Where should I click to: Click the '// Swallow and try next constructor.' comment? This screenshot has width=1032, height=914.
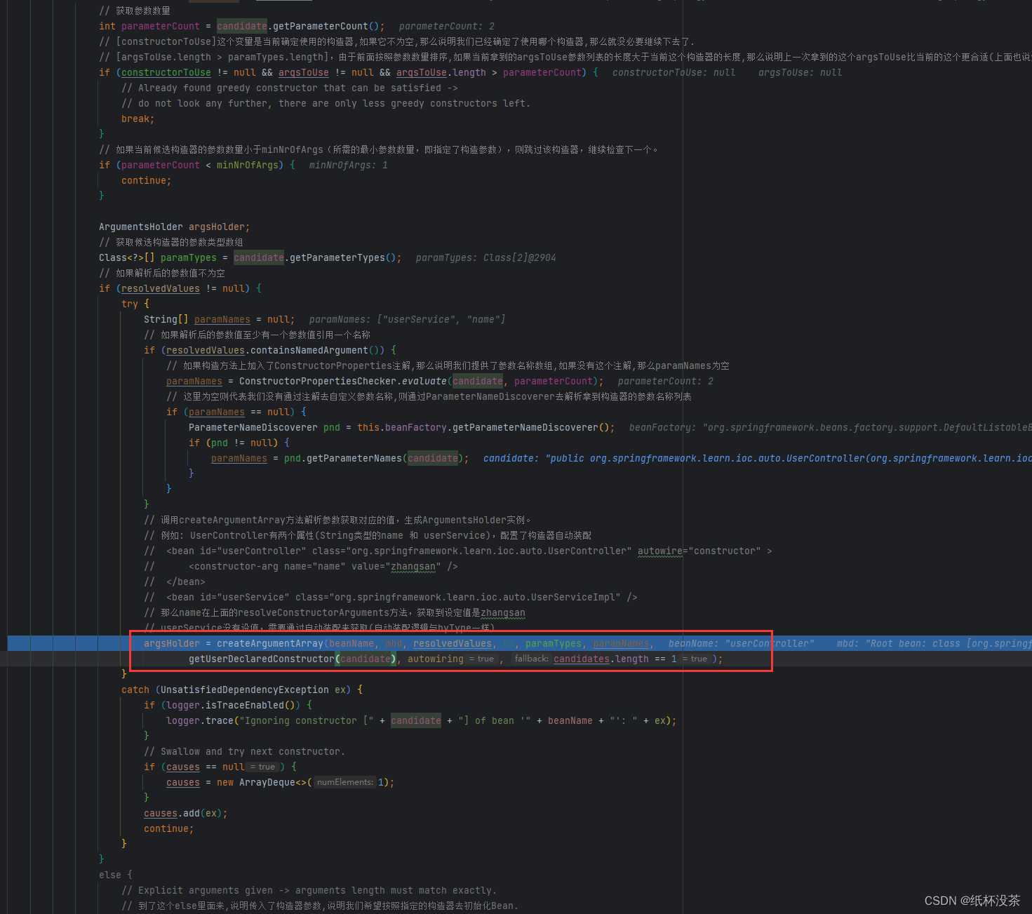(244, 751)
